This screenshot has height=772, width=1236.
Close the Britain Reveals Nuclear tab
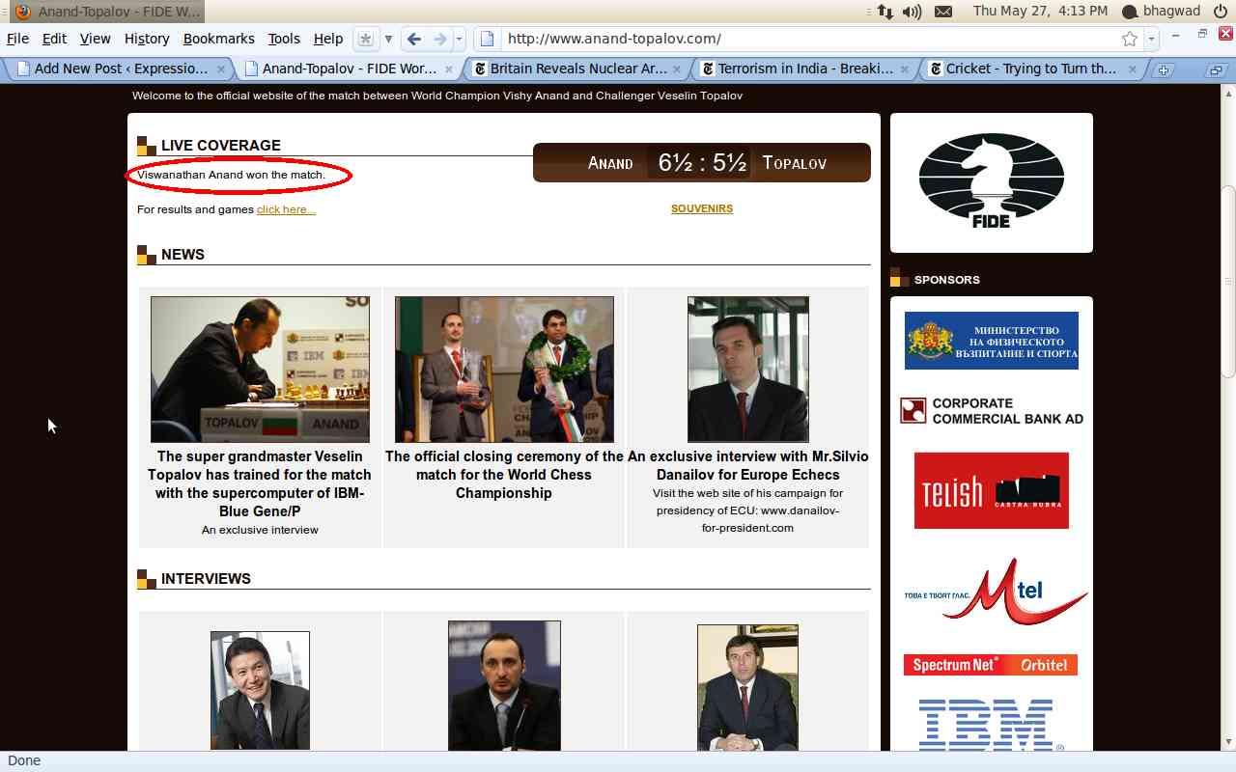677,69
